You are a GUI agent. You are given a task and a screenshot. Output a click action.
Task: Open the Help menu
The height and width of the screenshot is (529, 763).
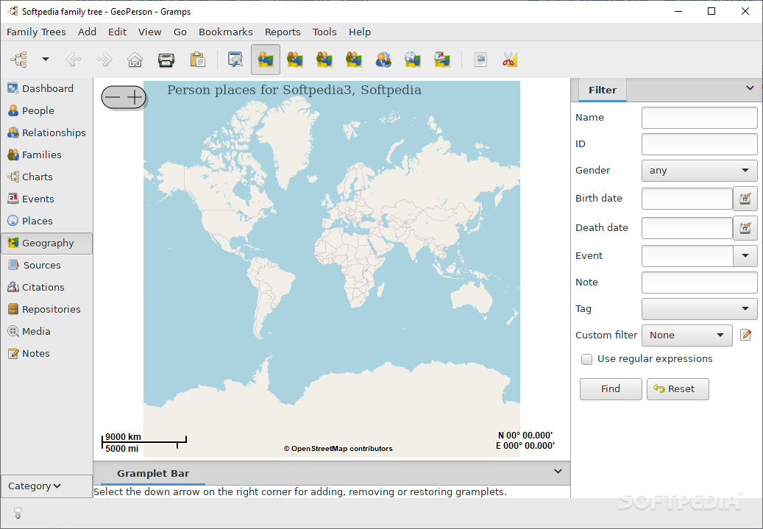[x=360, y=32]
